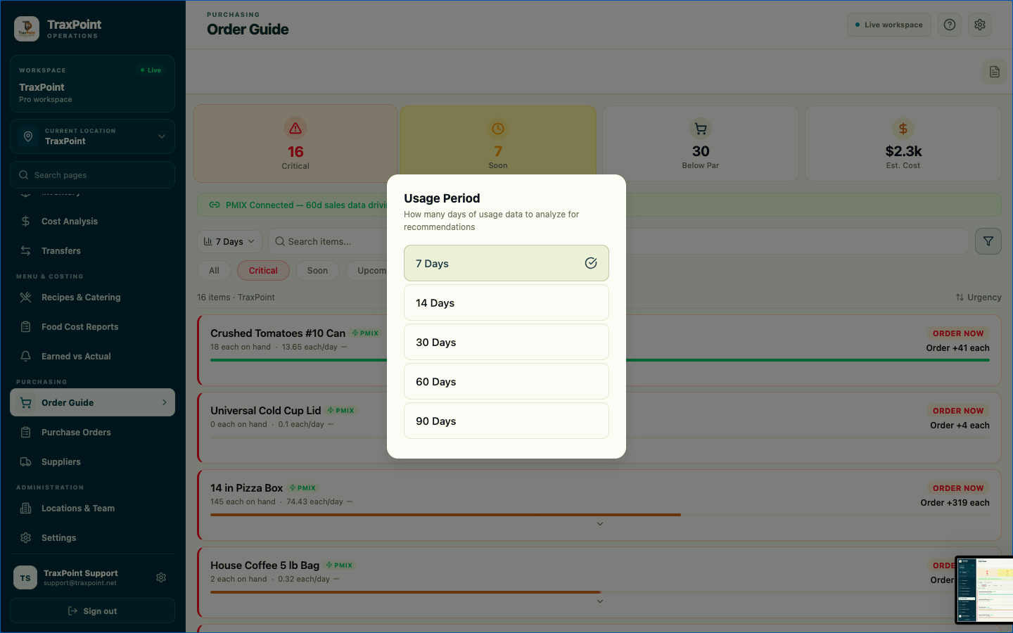
Task: Click the Locations & Team building icon
Action: tap(26, 509)
